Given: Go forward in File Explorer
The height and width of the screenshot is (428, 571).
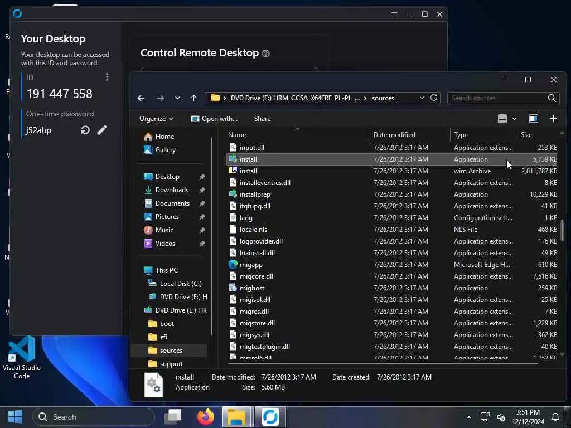Looking at the screenshot, I should coord(160,98).
